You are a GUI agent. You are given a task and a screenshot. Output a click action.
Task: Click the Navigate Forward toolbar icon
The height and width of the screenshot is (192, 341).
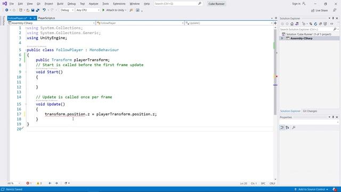coord(14,10)
